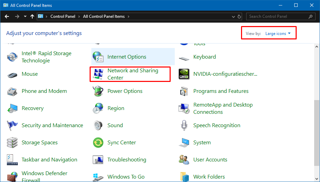Image resolution: width=320 pixels, height=182 pixels.
Task: Click the Work Folders icon
Action: (184, 177)
